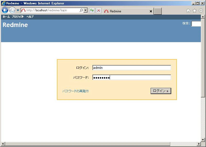The height and width of the screenshot is (147, 206).
Task: Click the browser Forward arrow button
Action: 12,10
